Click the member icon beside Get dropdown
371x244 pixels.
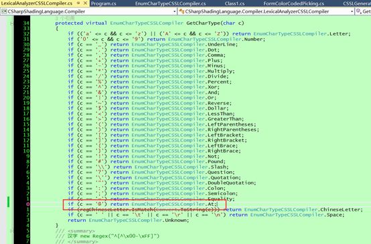tap(359, 11)
